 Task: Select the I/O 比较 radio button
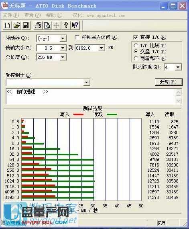pyautogui.click(x=136, y=46)
